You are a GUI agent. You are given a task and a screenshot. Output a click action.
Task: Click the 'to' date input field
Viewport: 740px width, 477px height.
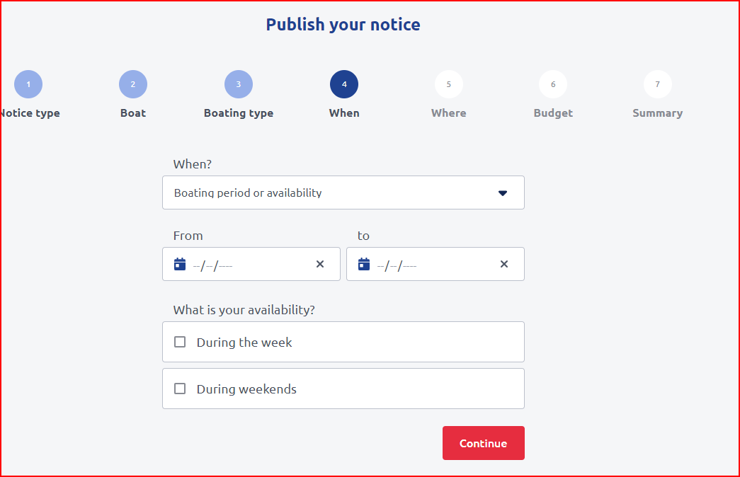[x=432, y=265]
